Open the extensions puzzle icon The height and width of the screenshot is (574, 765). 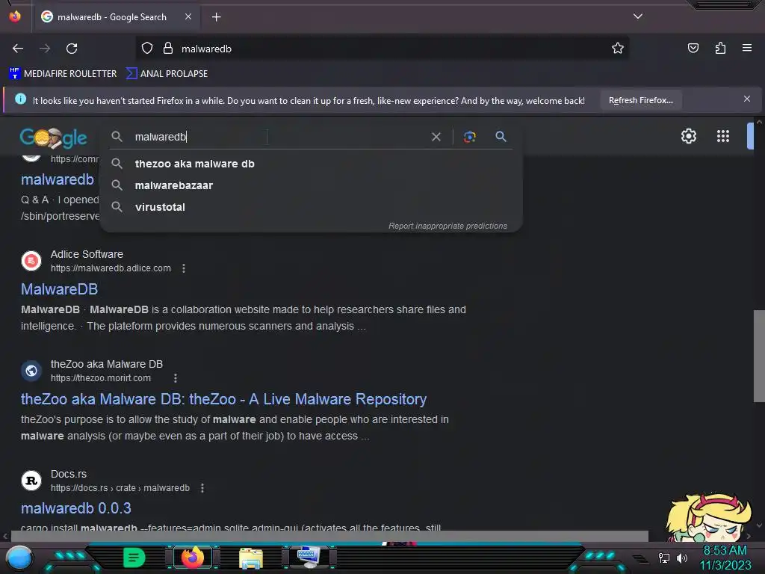coord(720,49)
